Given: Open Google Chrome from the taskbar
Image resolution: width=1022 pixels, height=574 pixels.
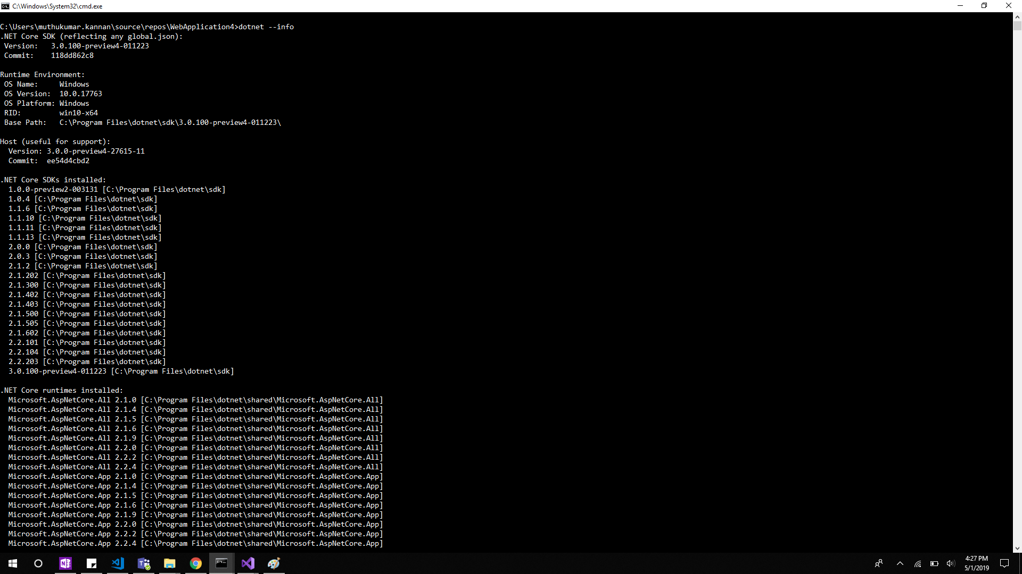Looking at the screenshot, I should point(195,563).
